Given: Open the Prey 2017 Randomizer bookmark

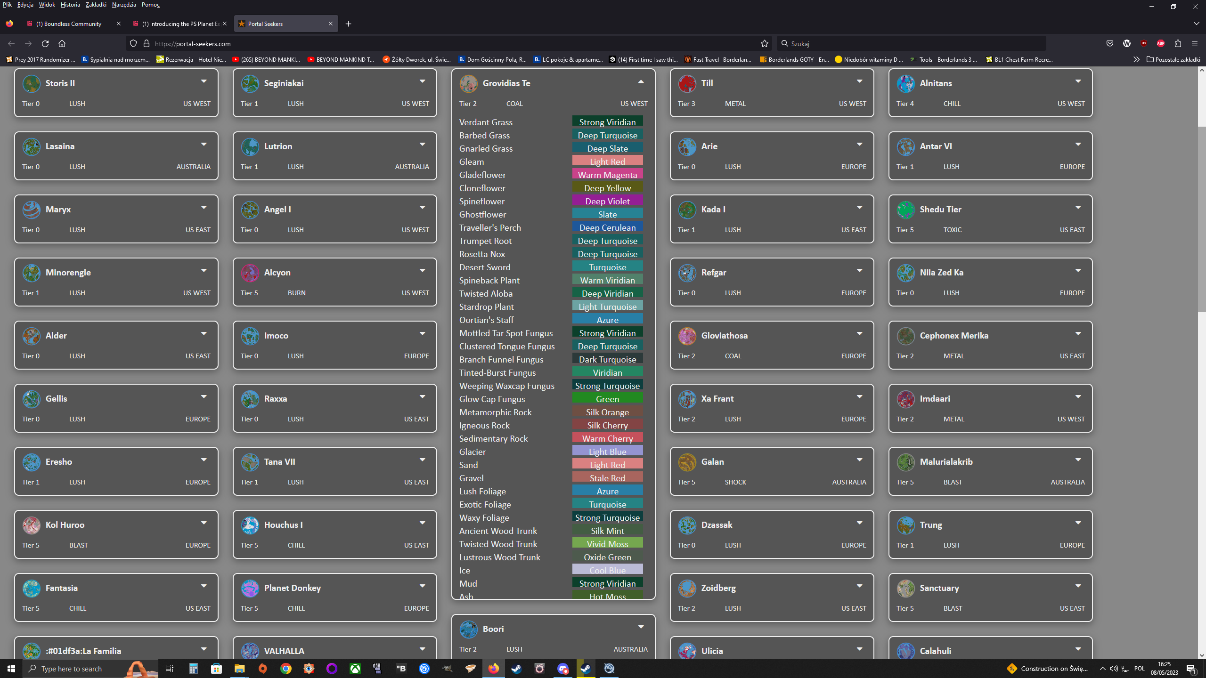Looking at the screenshot, I should pyautogui.click(x=41, y=59).
